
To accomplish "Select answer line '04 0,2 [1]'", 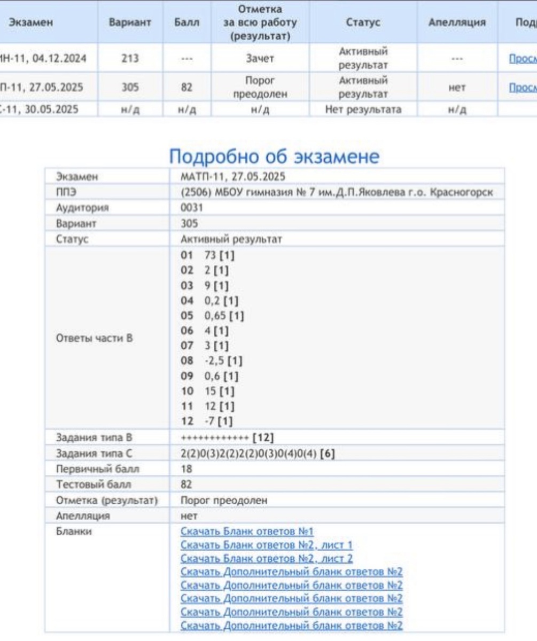I will click(x=209, y=301).
